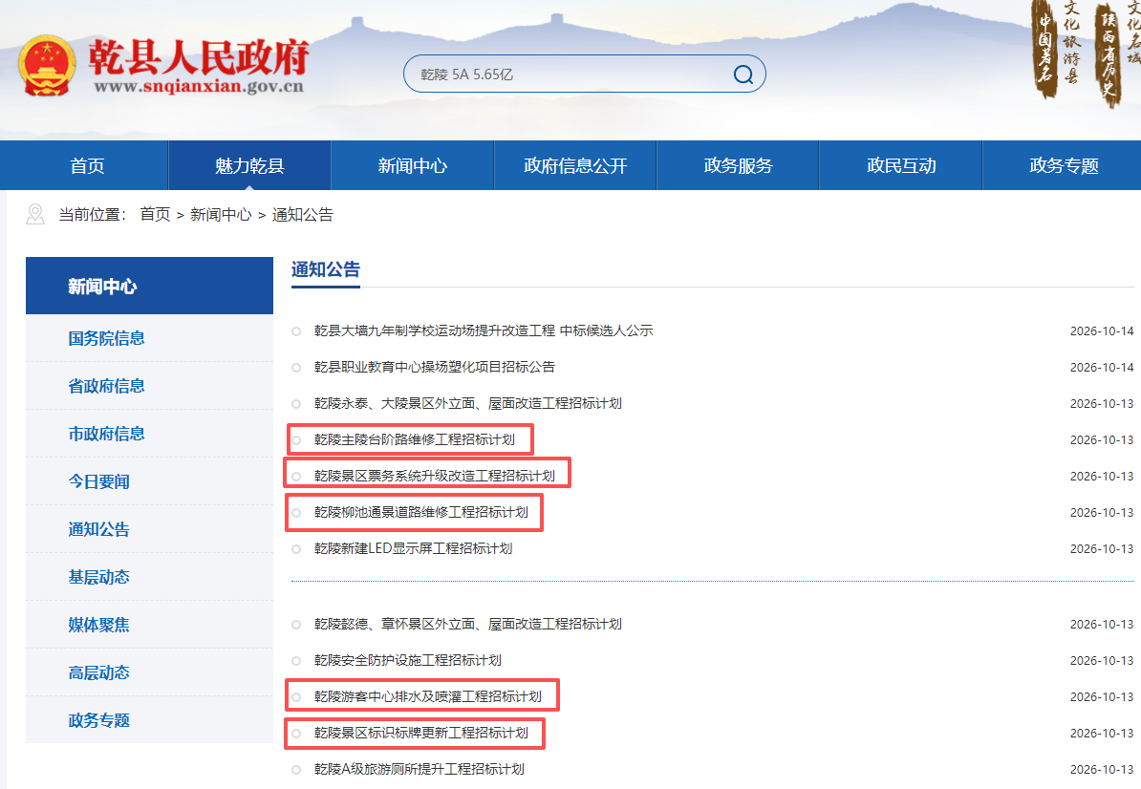
Task: Open 乾陵新建LED显示屏工程招标计划
Action: click(414, 548)
